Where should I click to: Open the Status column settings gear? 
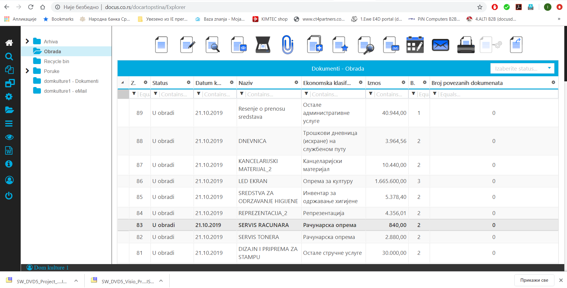pyautogui.click(x=189, y=82)
